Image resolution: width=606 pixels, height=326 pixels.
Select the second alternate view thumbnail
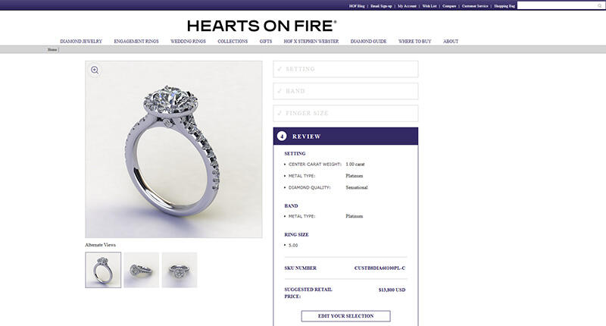pos(142,270)
